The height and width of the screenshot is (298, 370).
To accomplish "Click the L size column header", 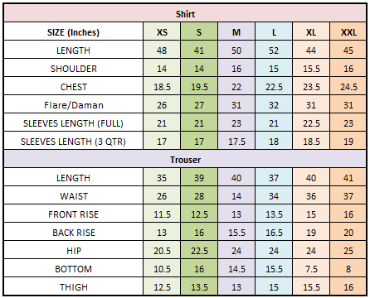I will [274, 32].
